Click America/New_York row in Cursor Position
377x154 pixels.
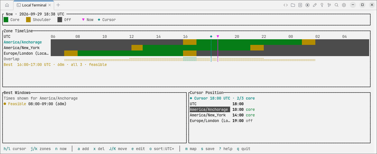pyautogui.click(x=222, y=115)
